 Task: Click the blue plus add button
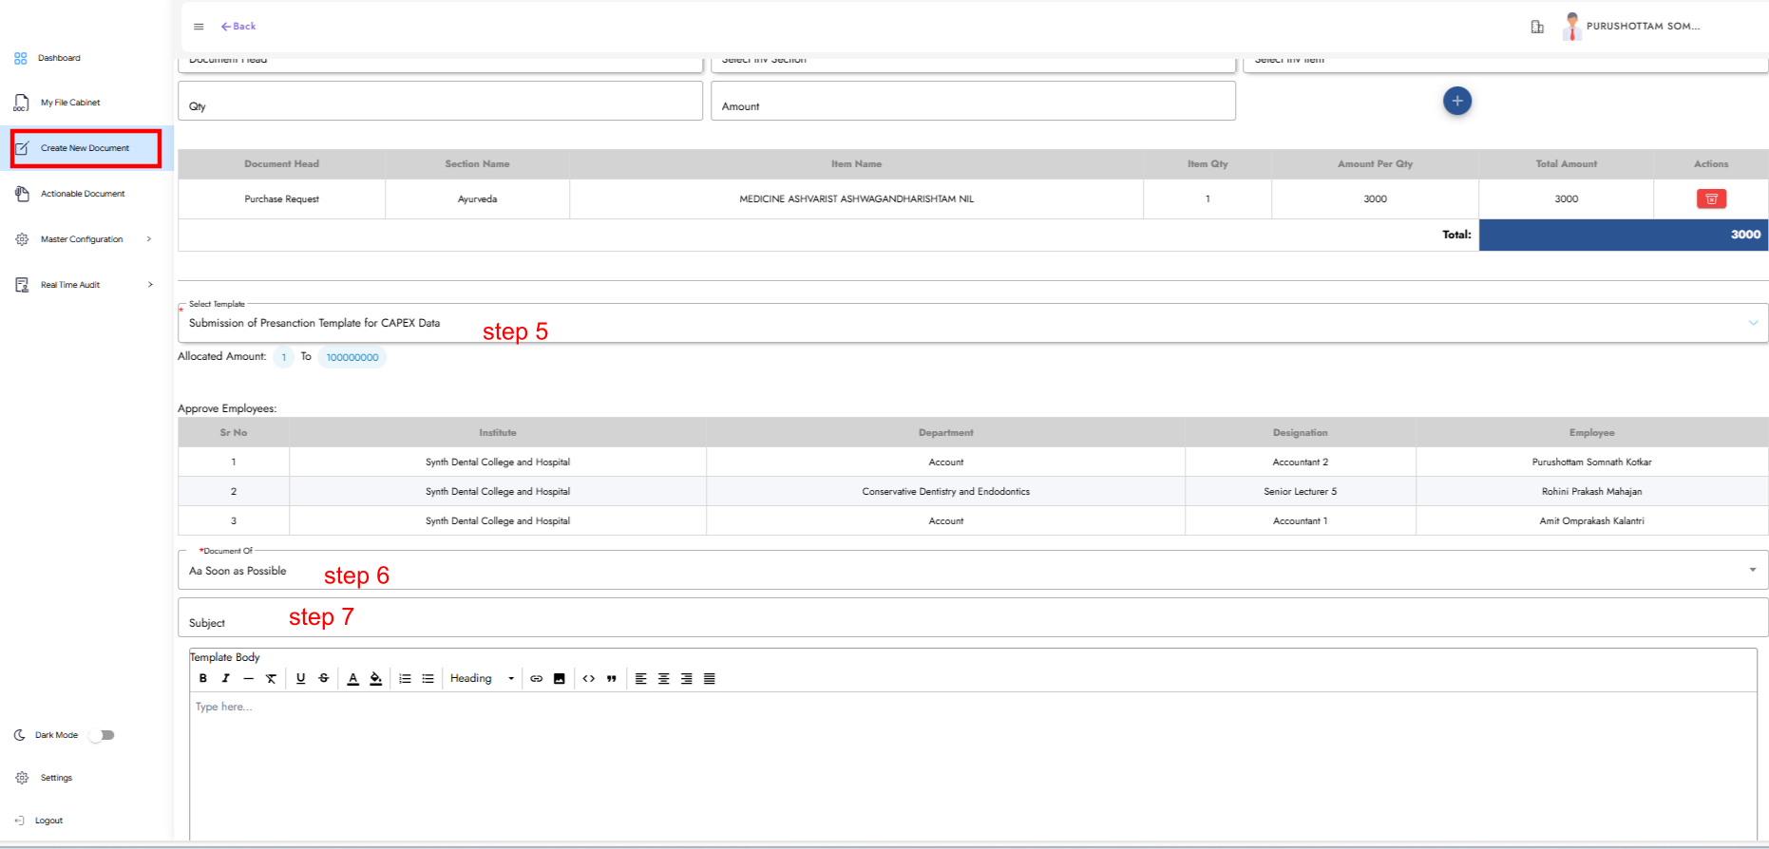1456,101
